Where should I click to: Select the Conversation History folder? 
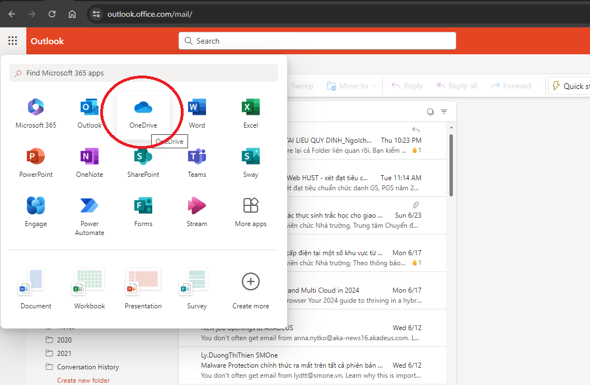click(x=88, y=367)
